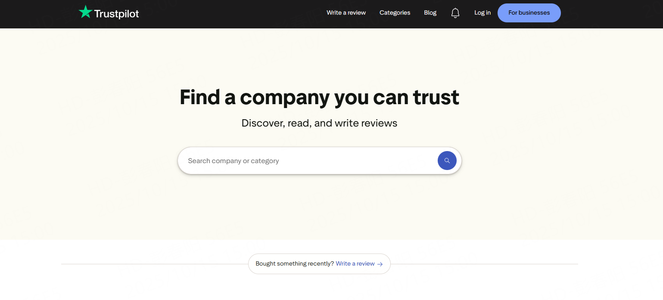The height and width of the screenshot is (300, 663).
Task: Click the Bought something recently? text
Action: pyautogui.click(x=295, y=264)
